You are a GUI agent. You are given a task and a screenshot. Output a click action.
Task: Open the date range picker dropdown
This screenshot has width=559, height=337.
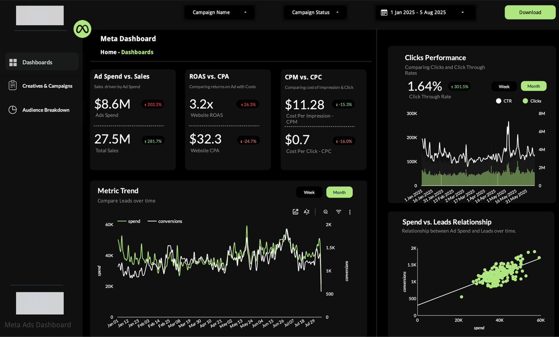click(x=426, y=13)
